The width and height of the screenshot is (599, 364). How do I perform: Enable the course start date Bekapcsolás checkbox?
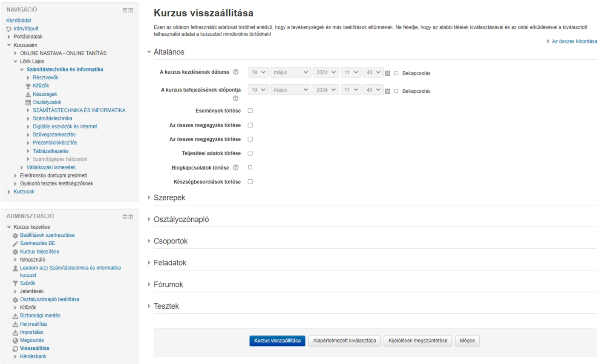[396, 73]
